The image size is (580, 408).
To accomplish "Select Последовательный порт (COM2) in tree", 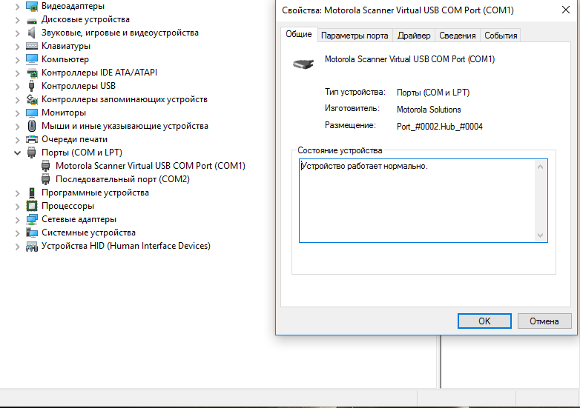I will tap(122, 179).
